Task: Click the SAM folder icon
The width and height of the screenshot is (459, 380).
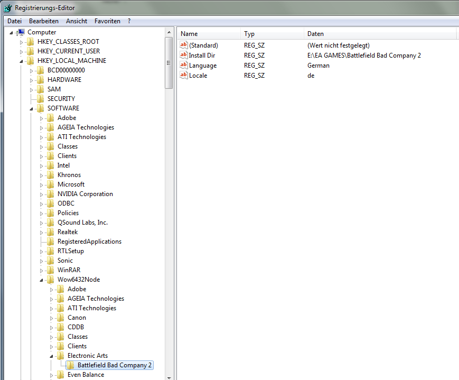Action: pos(40,89)
